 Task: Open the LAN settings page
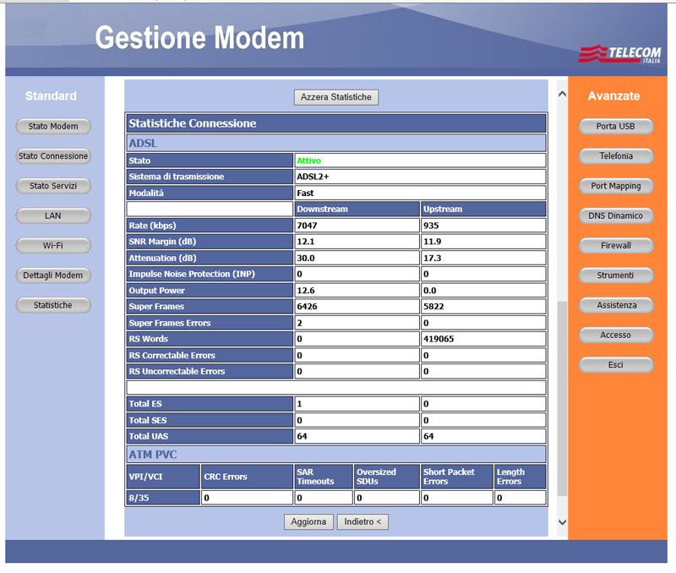point(53,216)
